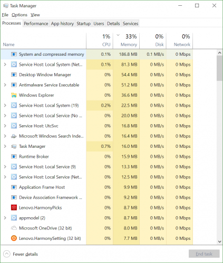Click the scrollbar down arrow
The height and width of the screenshot is (263, 223).
[x=220, y=241]
